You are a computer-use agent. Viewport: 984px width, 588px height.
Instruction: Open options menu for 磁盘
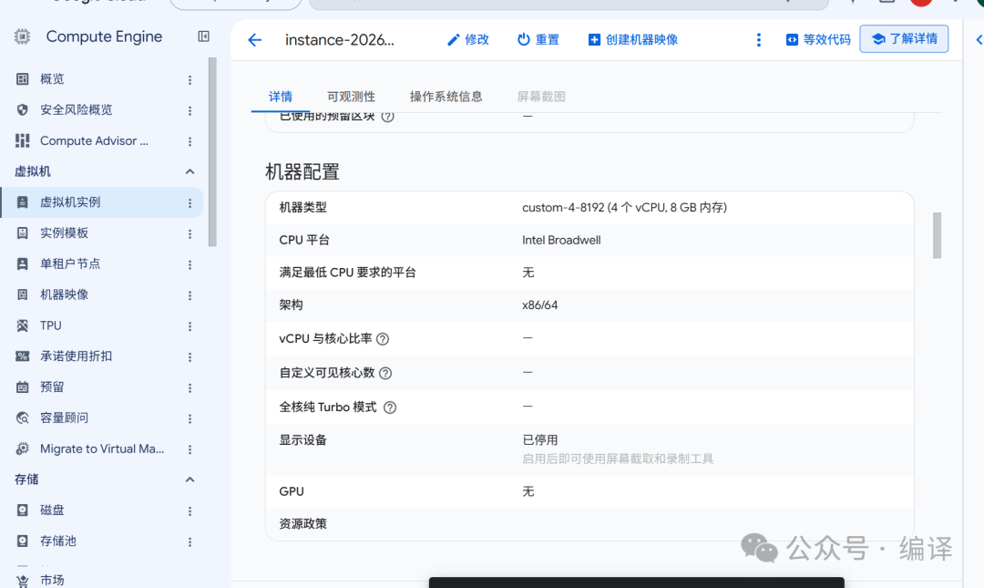coord(190,511)
